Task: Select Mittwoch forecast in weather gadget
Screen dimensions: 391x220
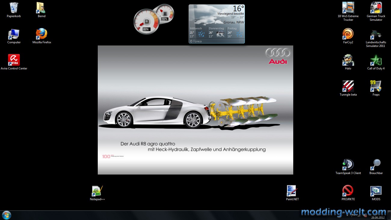Action: click(x=198, y=32)
